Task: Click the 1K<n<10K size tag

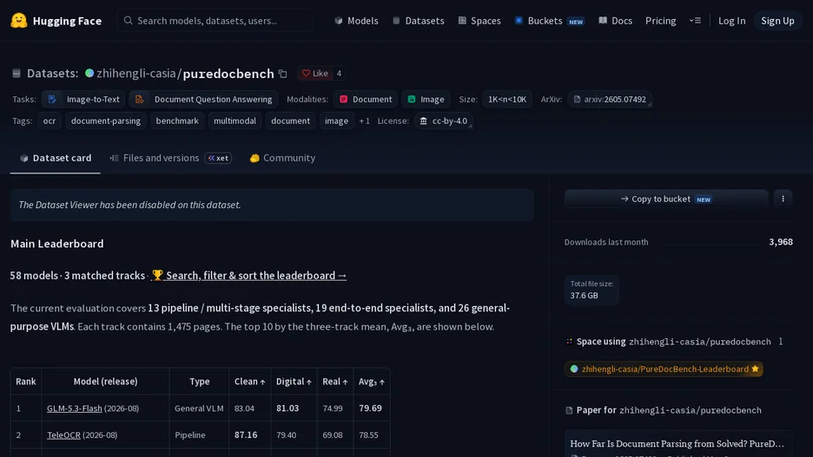Action: (x=507, y=100)
